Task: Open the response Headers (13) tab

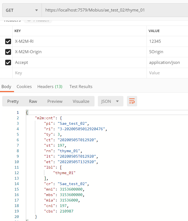Action: [50, 86]
